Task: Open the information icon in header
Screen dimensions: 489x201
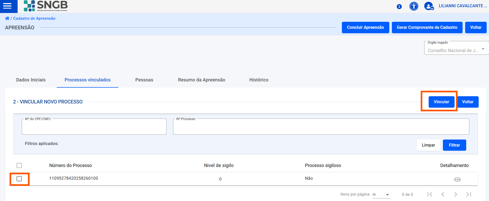Action: (x=399, y=6)
